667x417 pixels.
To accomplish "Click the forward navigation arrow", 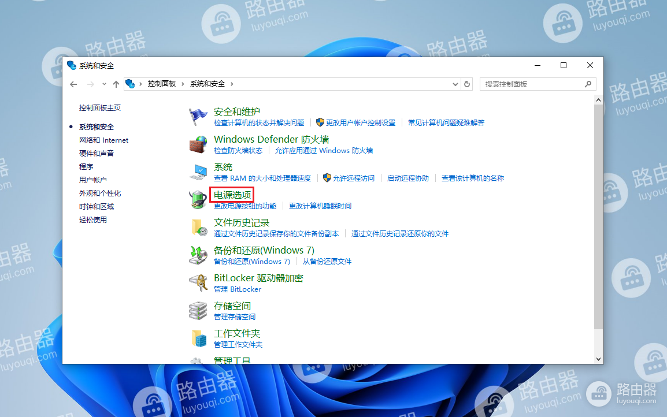I will (x=90, y=84).
